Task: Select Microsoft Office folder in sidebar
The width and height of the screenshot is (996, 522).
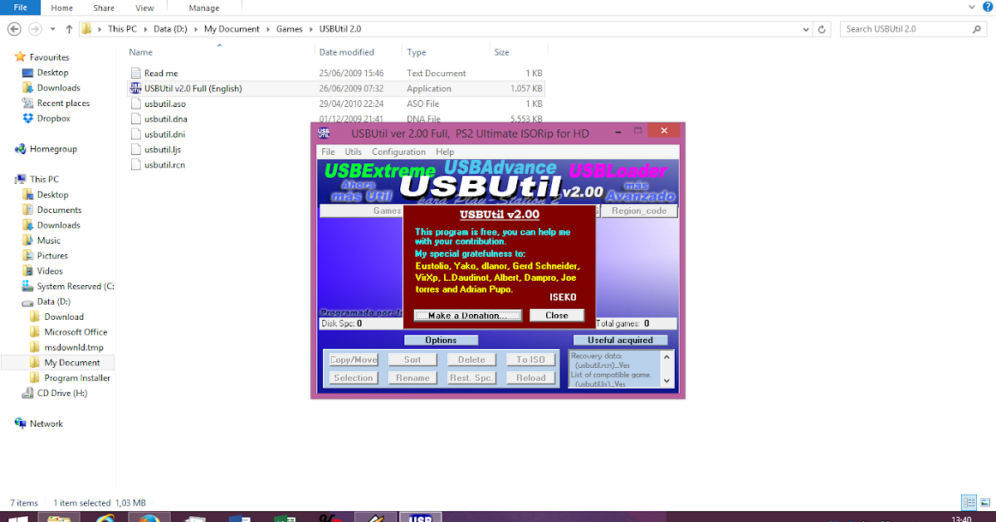Action: [68, 332]
